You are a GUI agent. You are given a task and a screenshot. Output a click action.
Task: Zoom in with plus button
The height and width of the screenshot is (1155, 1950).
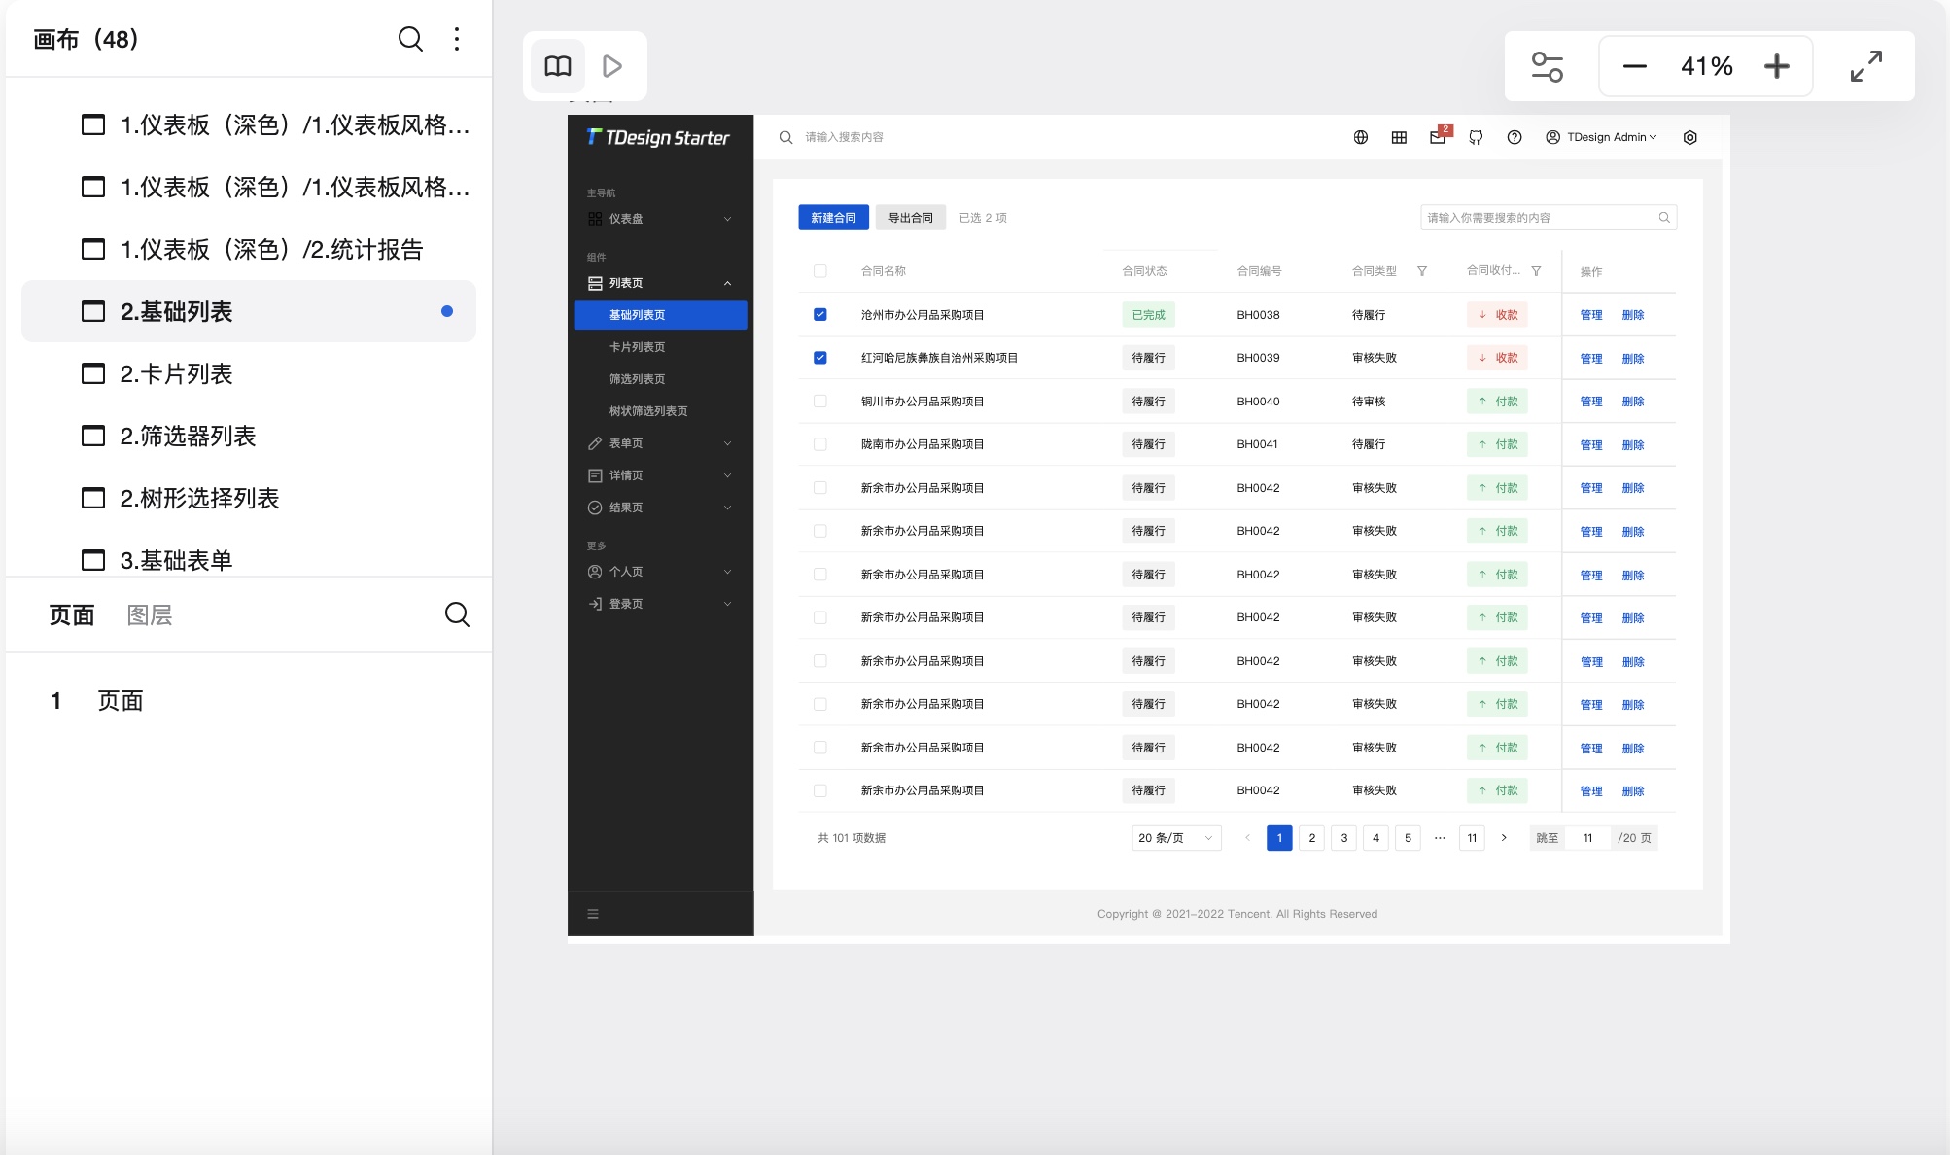pos(1777,66)
